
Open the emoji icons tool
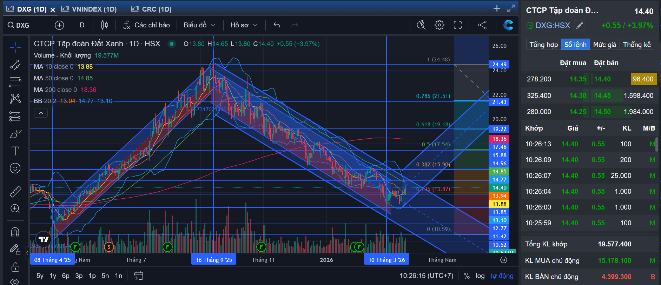click(15, 168)
